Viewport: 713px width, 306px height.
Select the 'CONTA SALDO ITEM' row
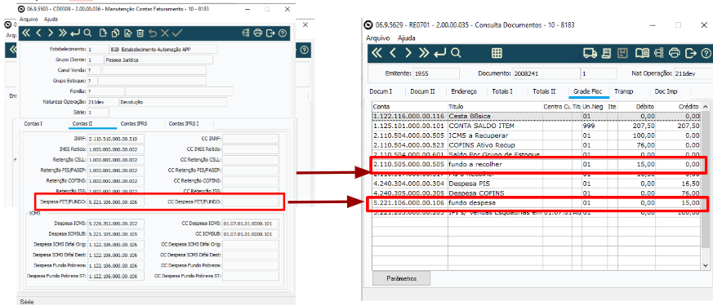coord(536,126)
